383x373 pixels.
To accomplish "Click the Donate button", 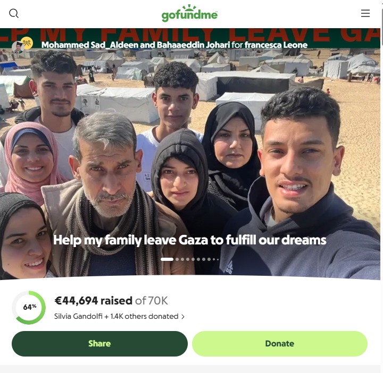I will point(280,343).
